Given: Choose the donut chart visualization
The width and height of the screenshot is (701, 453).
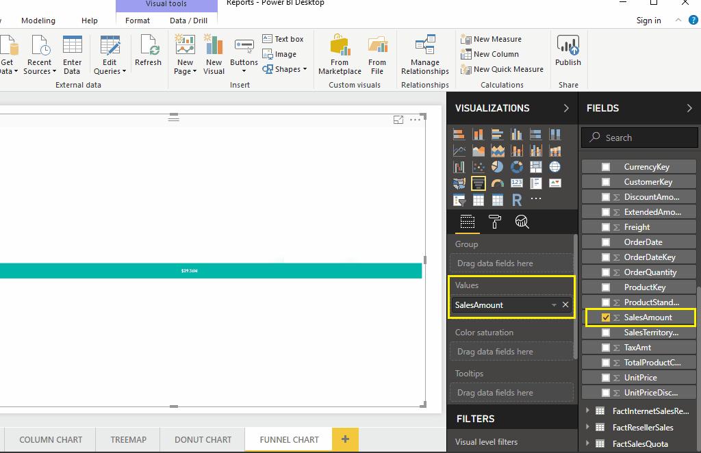Looking at the screenshot, I should tap(517, 167).
